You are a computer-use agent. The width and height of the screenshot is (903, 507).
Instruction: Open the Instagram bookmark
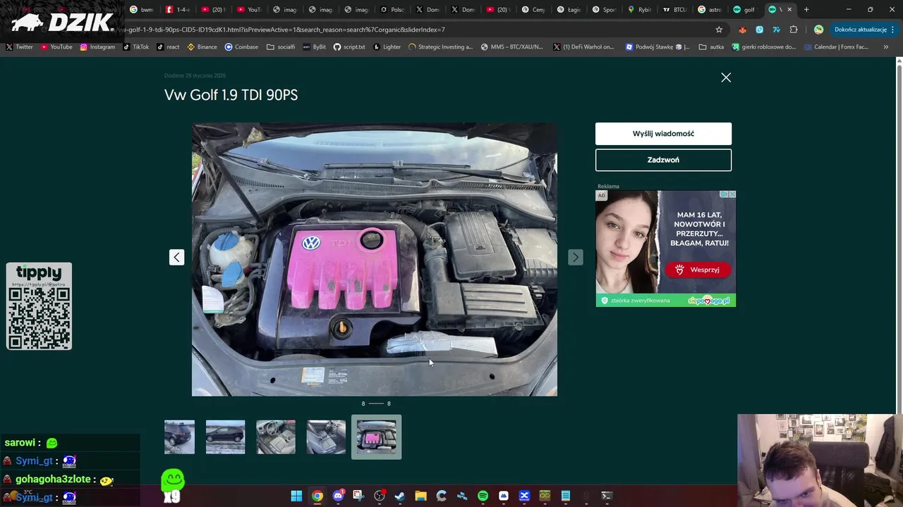[97, 47]
